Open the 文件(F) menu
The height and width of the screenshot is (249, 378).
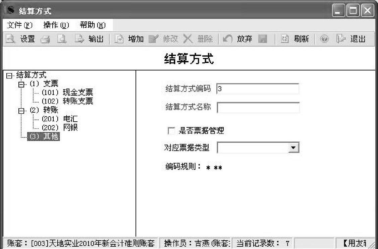point(19,25)
